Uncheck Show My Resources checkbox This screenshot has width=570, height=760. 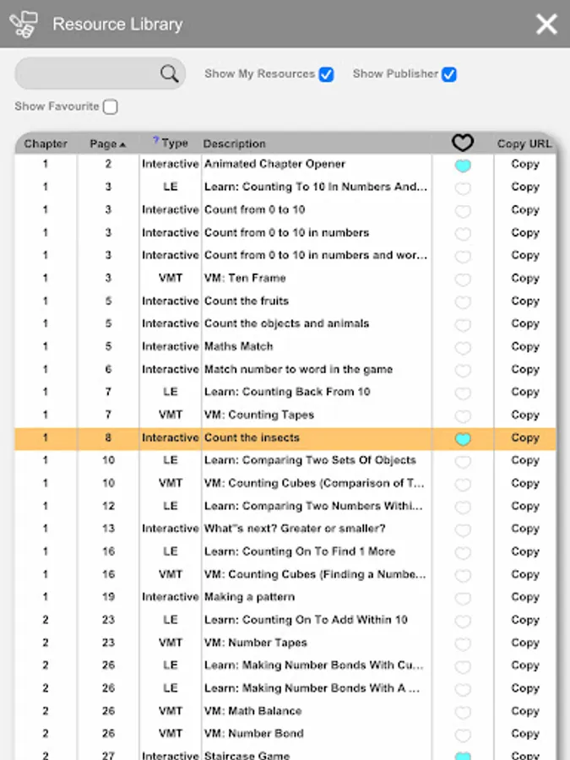[x=326, y=74]
